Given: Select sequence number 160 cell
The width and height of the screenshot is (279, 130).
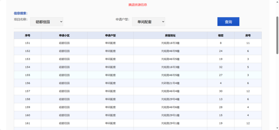Looking at the screenshot, I should coord(28,115).
